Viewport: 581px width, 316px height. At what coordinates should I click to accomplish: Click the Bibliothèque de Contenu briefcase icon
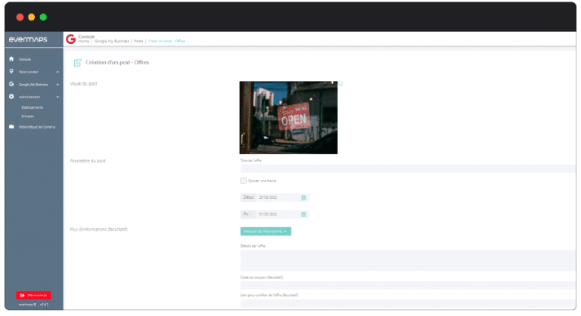point(11,127)
